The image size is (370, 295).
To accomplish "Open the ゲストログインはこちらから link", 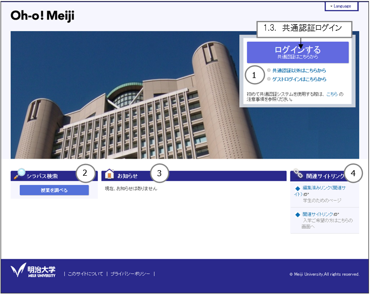I will tap(299, 79).
